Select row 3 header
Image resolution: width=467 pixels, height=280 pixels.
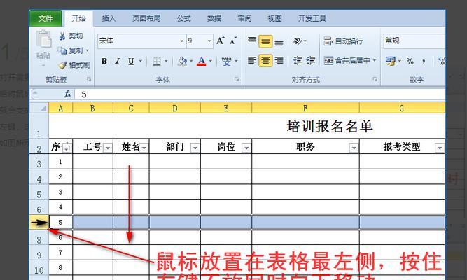39,162
